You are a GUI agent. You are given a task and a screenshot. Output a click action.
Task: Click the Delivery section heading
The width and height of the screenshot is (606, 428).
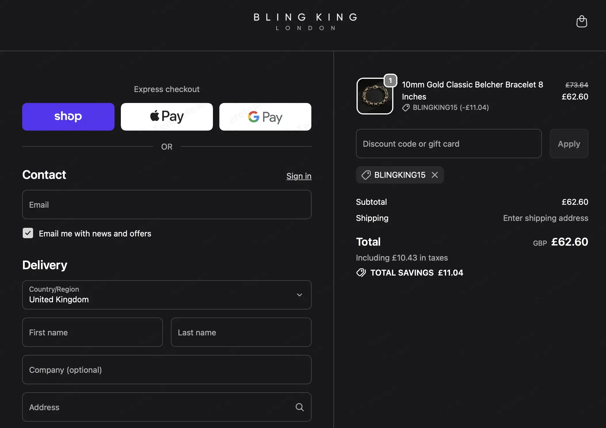tap(45, 265)
